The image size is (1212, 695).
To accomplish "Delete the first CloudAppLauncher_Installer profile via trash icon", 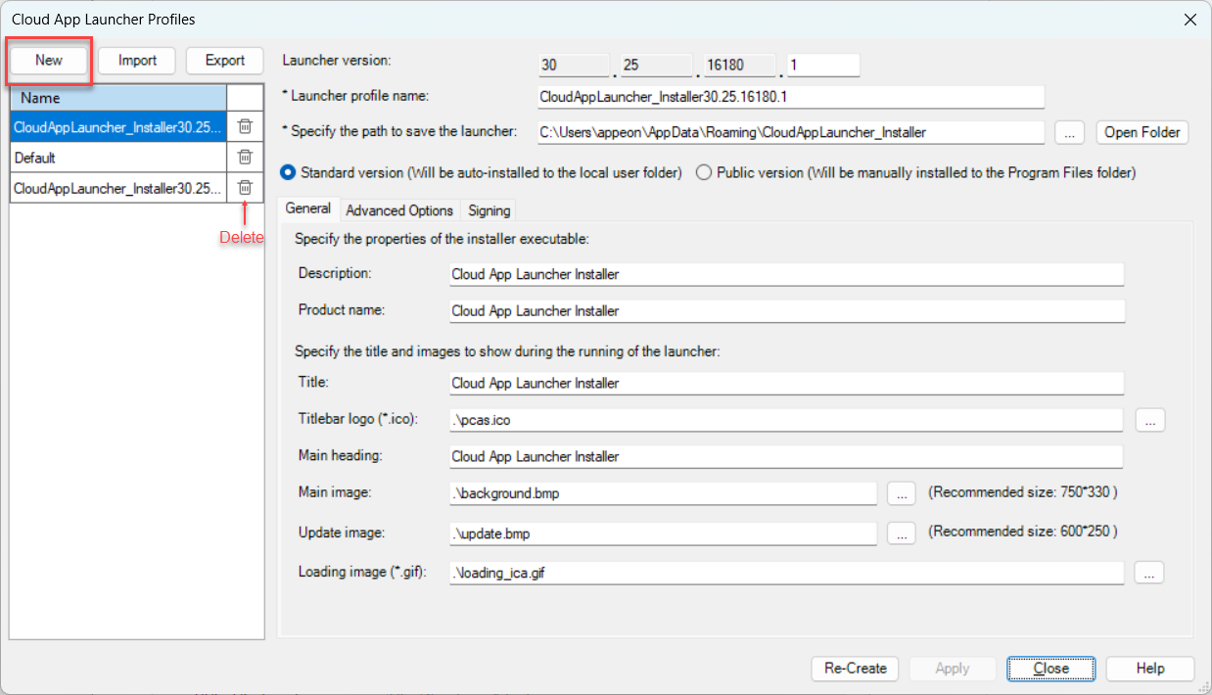I will [x=245, y=126].
